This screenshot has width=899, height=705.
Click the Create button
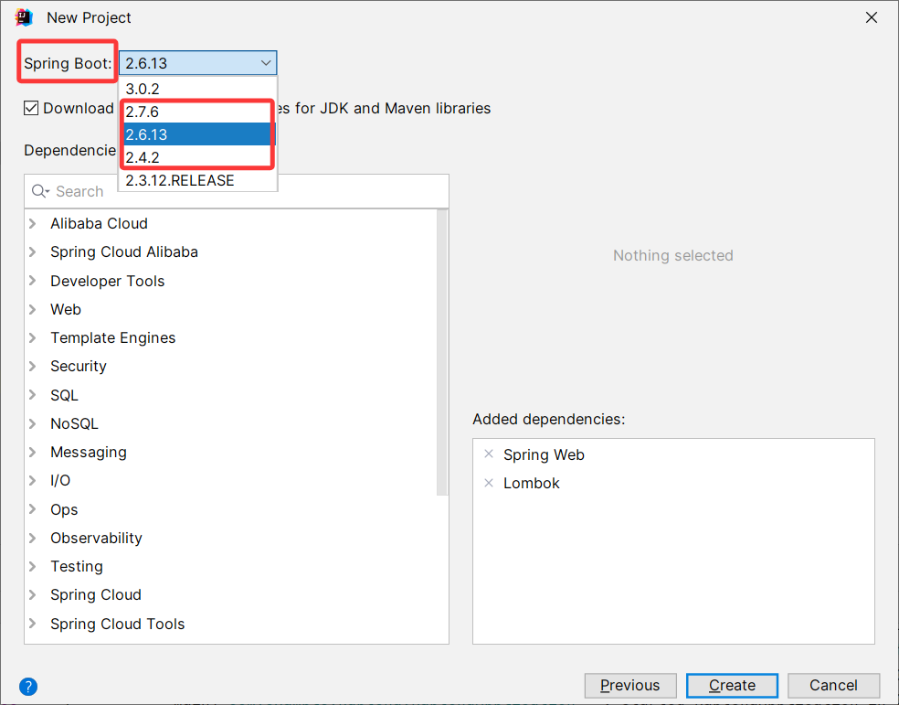(732, 686)
